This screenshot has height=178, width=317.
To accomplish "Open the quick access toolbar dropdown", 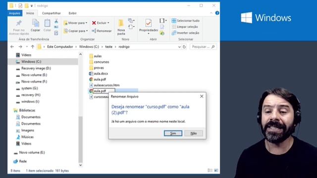I will coord(32,6).
